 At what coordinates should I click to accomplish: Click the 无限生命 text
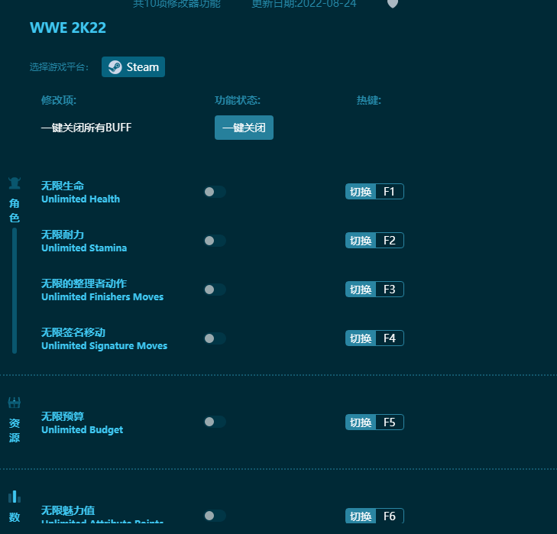(x=63, y=186)
